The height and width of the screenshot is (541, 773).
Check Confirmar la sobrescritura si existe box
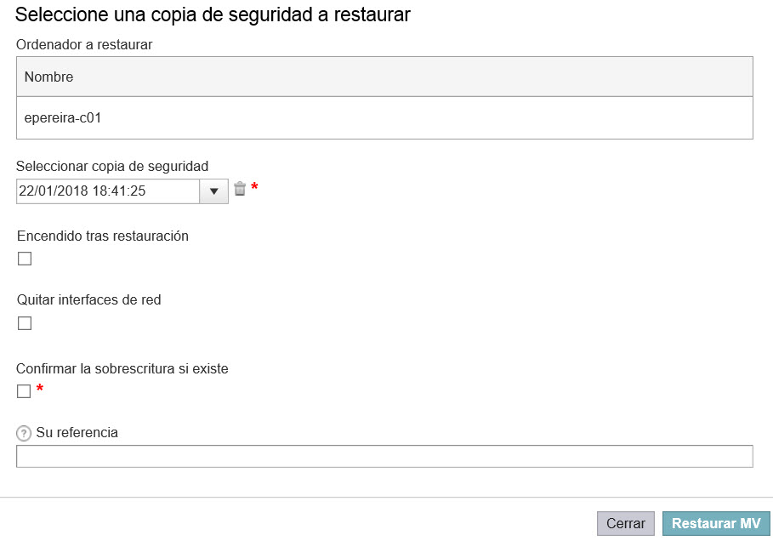(24, 391)
